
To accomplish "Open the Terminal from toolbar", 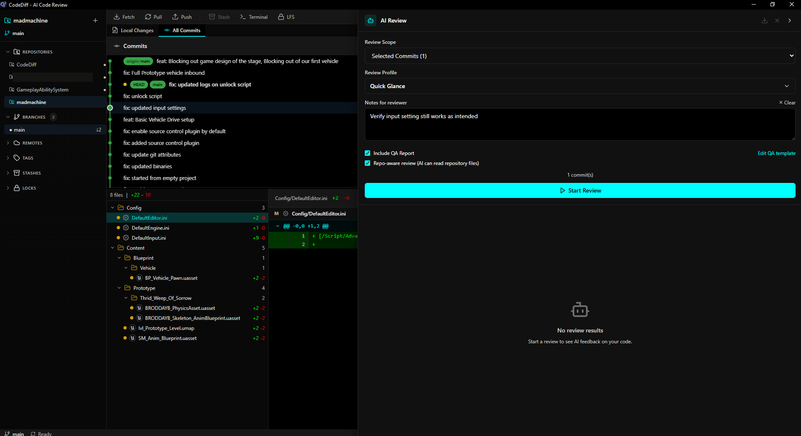I will (254, 17).
